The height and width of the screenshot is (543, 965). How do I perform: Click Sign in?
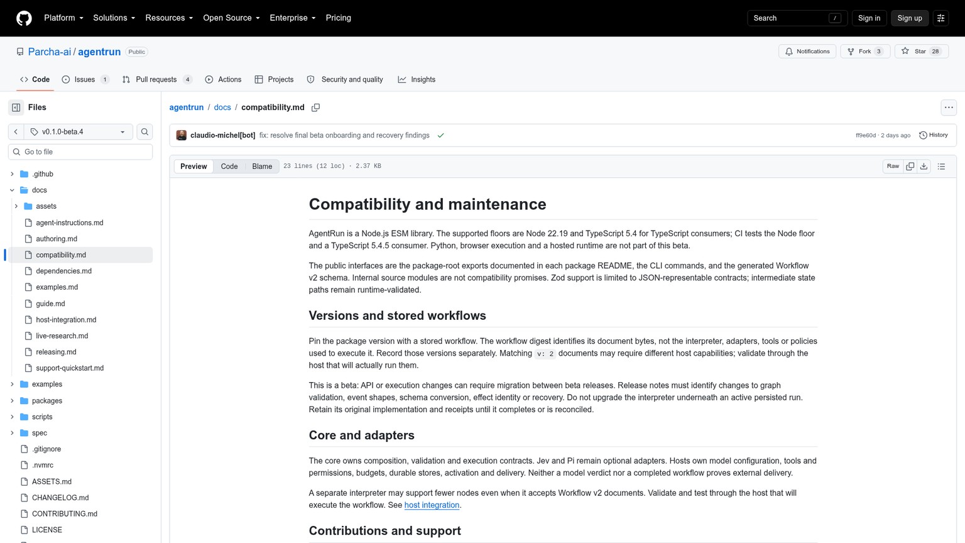point(869,18)
